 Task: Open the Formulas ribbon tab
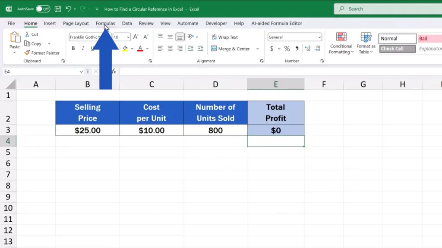point(105,23)
